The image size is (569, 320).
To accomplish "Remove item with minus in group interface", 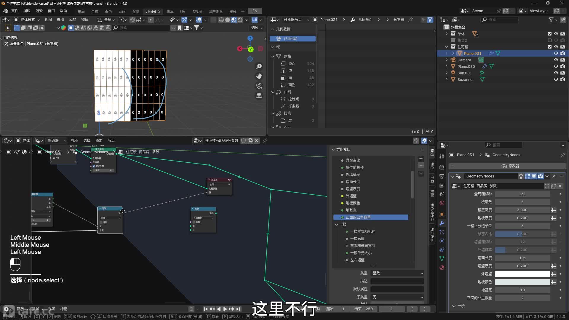I will 421,165.
